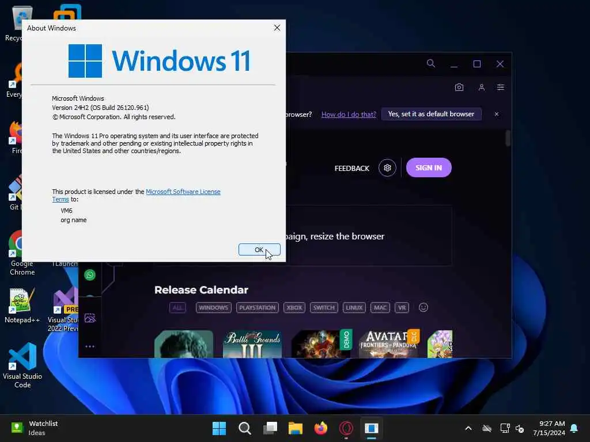The height and width of the screenshot is (442, 590).
Task: Click 'Yes, set it as default browser'
Action: pyautogui.click(x=431, y=114)
